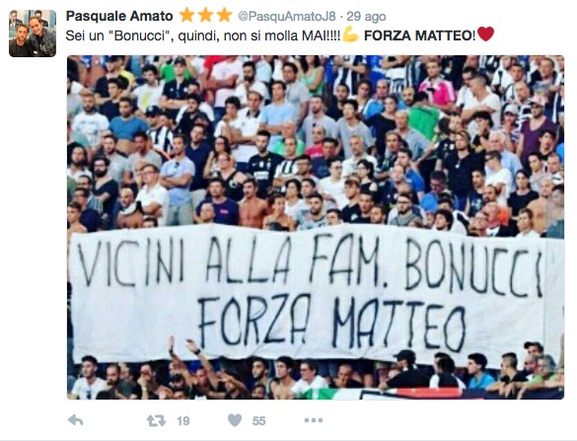The width and height of the screenshot is (577, 441).
Task: Like the tweet with heart icon
Action: [235, 420]
